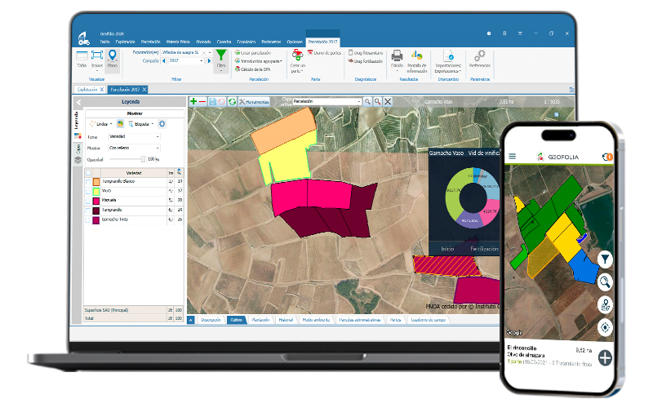The image size is (653, 408).
Task: Click the Garnacha Tinta color swatch
Action: click(96, 220)
